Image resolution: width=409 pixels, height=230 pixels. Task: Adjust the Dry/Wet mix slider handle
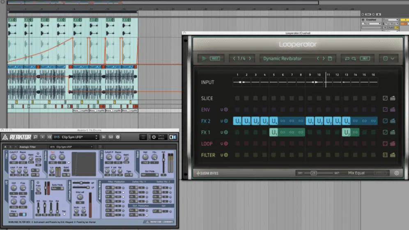click(x=314, y=173)
